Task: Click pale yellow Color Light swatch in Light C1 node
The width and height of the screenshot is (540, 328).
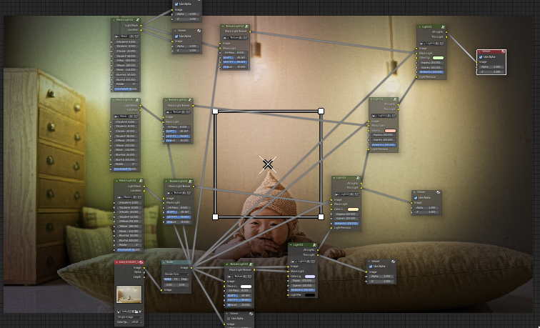Action: click(353, 209)
